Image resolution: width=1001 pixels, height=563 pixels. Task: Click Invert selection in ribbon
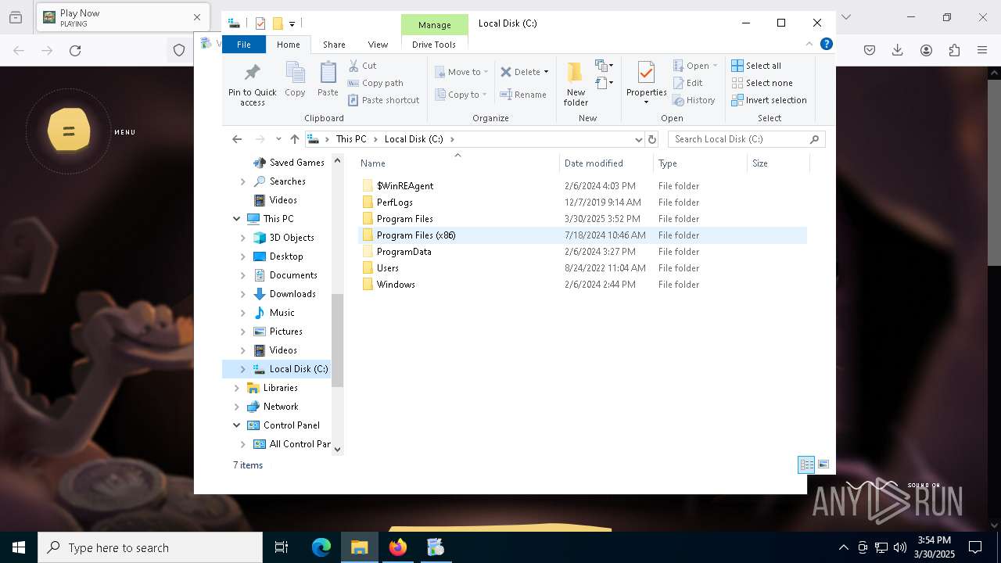point(769,100)
